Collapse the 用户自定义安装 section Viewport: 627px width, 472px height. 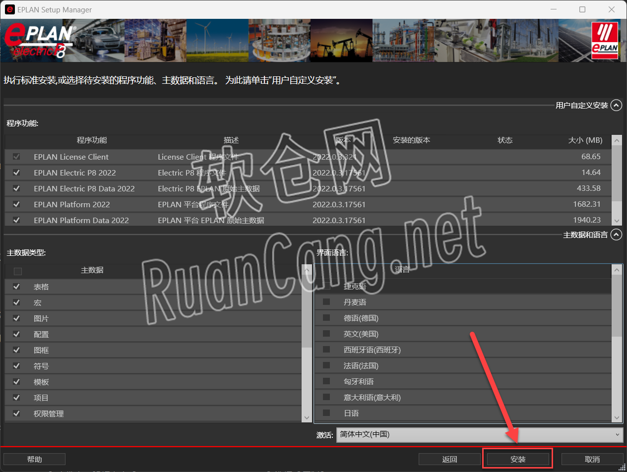[616, 105]
